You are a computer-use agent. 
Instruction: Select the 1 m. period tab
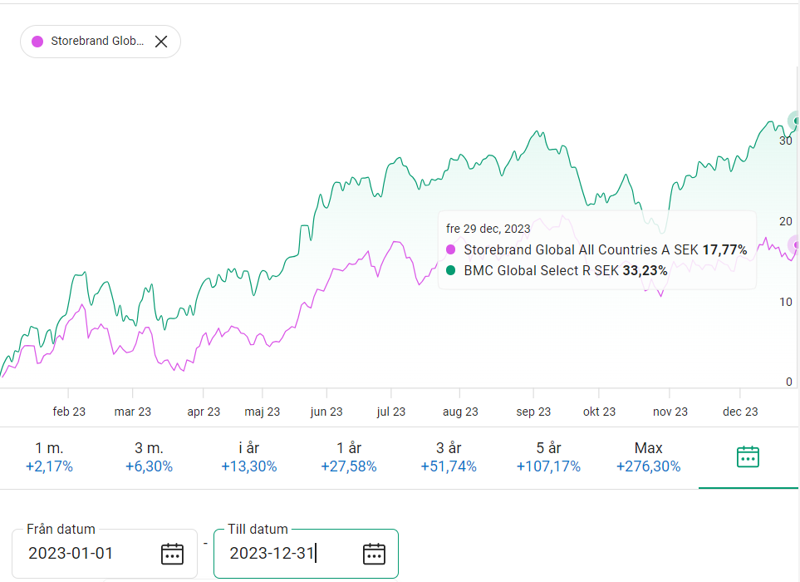click(x=49, y=457)
